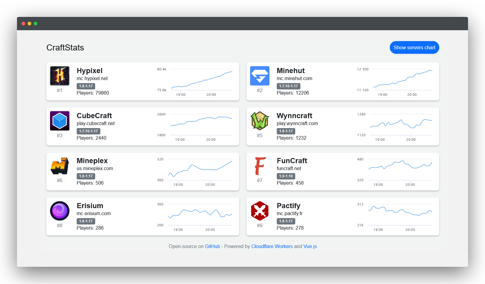
Task: Click the Erisium purple swirl logo
Action: [x=60, y=211]
